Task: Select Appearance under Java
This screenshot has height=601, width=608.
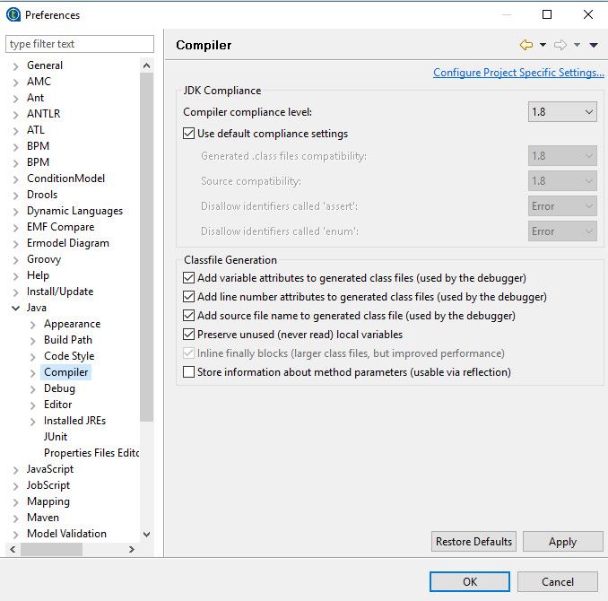Action: pyautogui.click(x=72, y=324)
